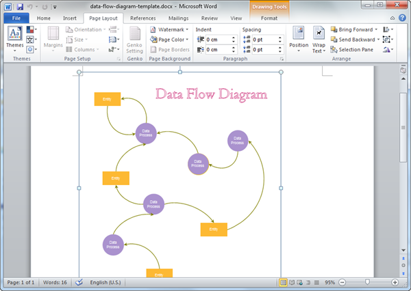Open the Insert ribbon tab
Screen dimensions: 411x291
69,18
